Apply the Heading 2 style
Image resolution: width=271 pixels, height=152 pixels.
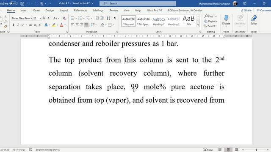pyautogui.click(x=174, y=21)
